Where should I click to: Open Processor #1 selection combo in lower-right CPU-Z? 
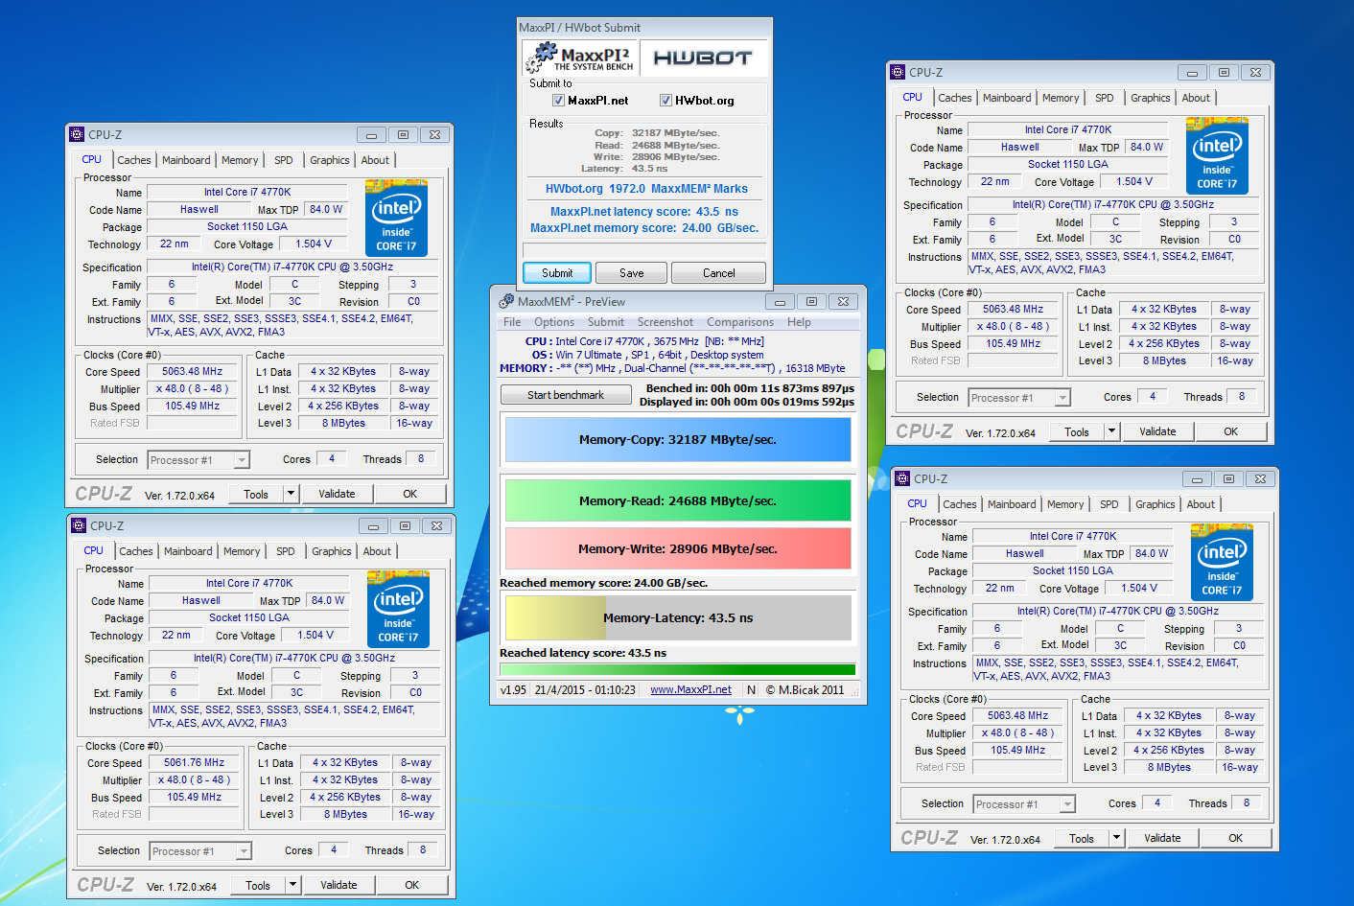(x=1024, y=804)
